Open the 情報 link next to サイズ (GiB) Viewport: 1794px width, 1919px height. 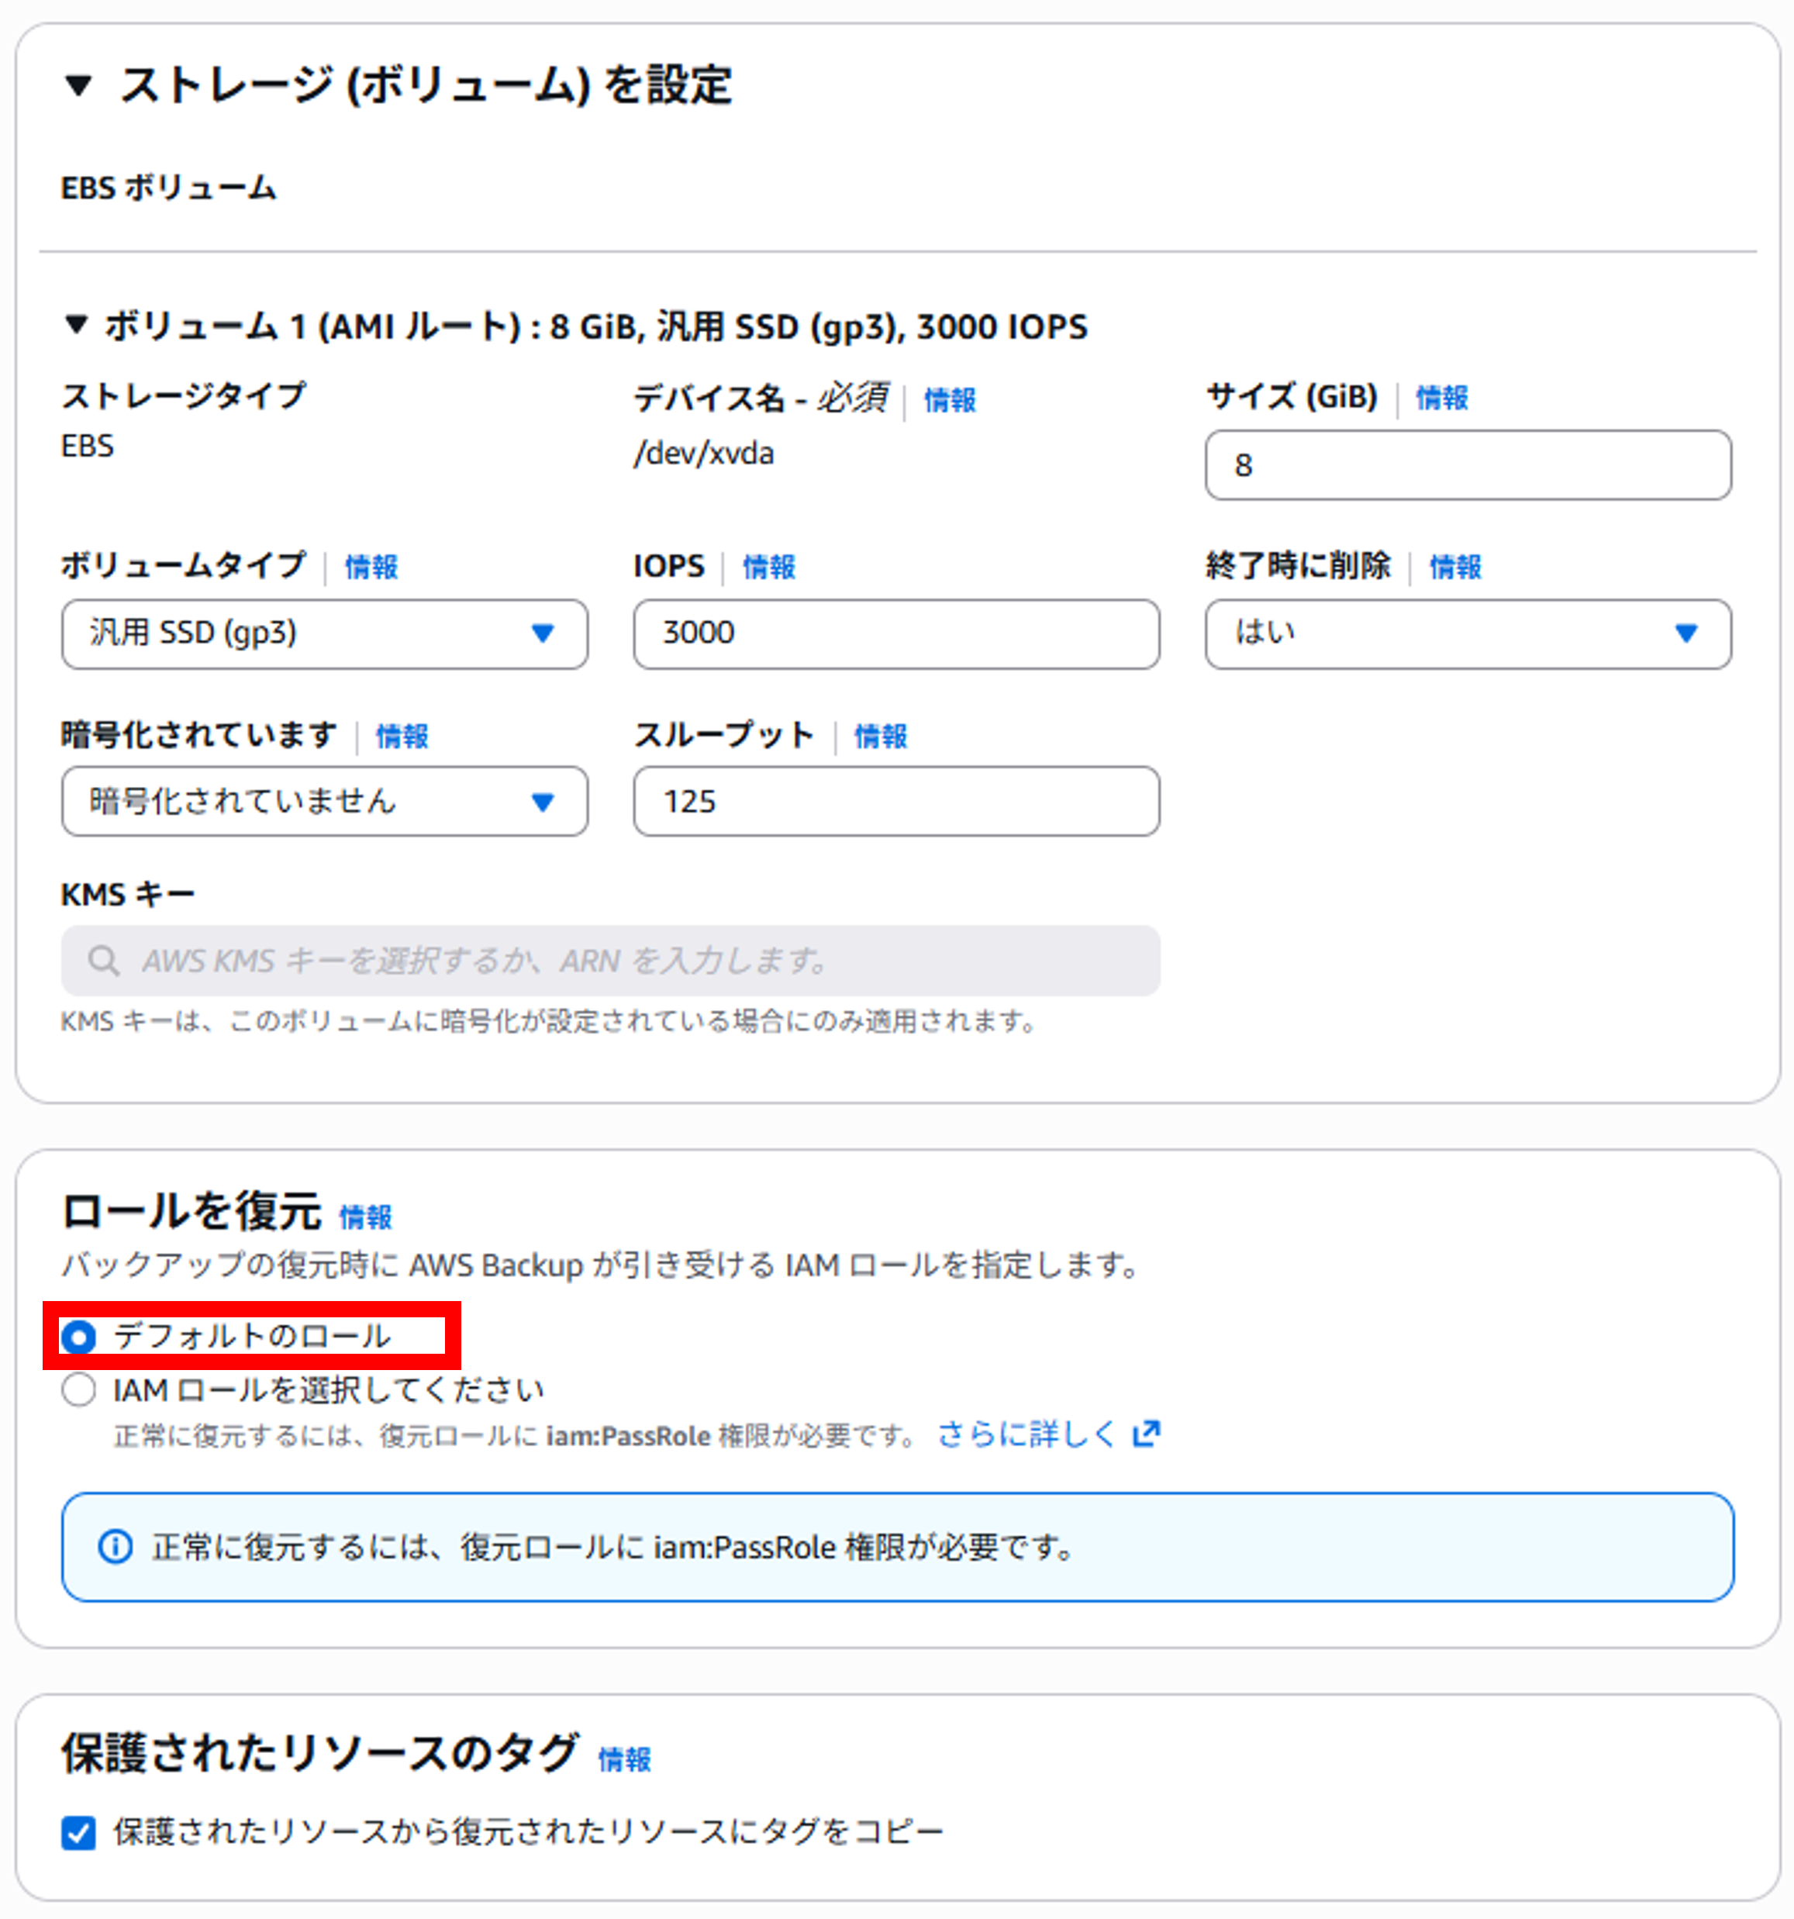[x=1442, y=398]
